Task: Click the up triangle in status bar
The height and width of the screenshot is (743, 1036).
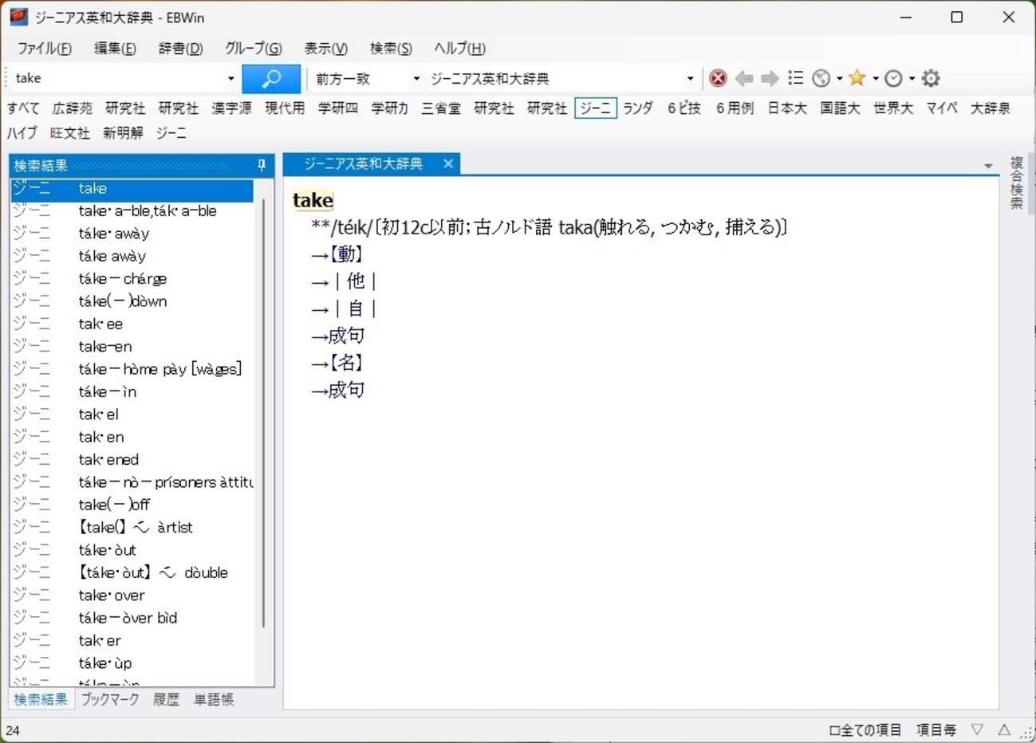Action: tap(1004, 729)
